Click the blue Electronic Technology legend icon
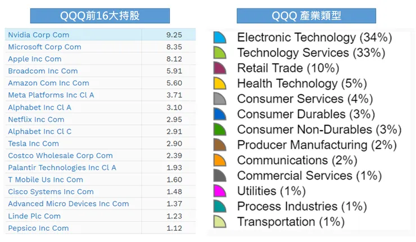This screenshot has height=242, width=416. point(220,38)
